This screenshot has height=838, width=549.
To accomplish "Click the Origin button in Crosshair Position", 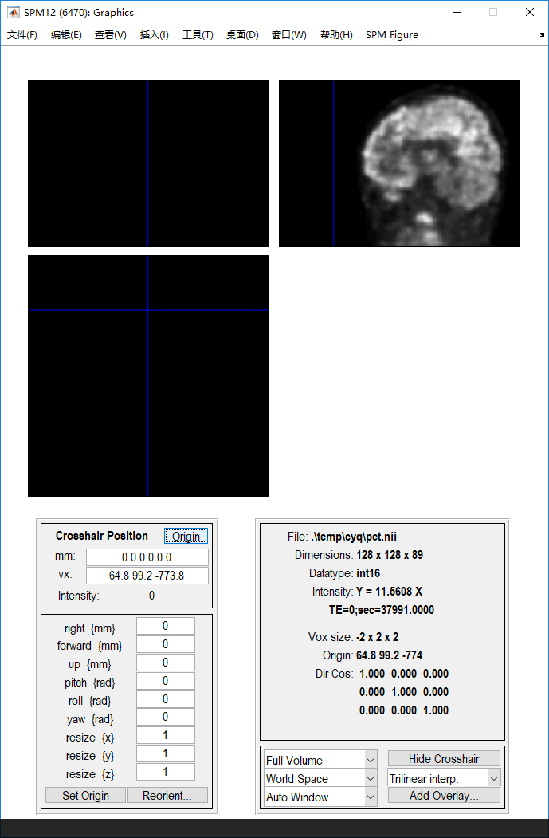I will point(186,536).
